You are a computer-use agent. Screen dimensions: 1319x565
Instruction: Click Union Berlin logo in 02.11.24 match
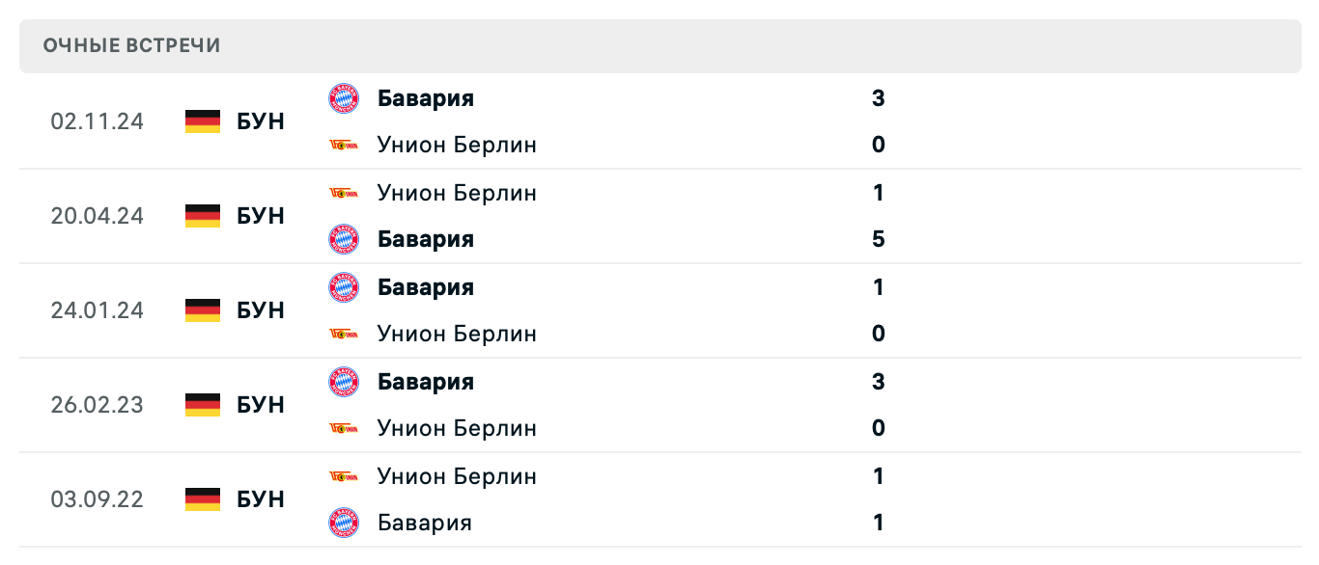pos(343,145)
